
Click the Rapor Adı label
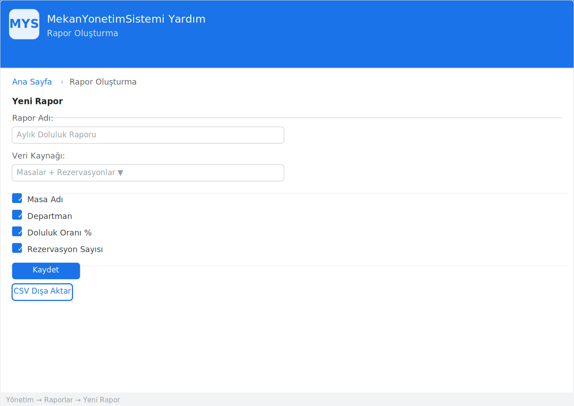[33, 118]
